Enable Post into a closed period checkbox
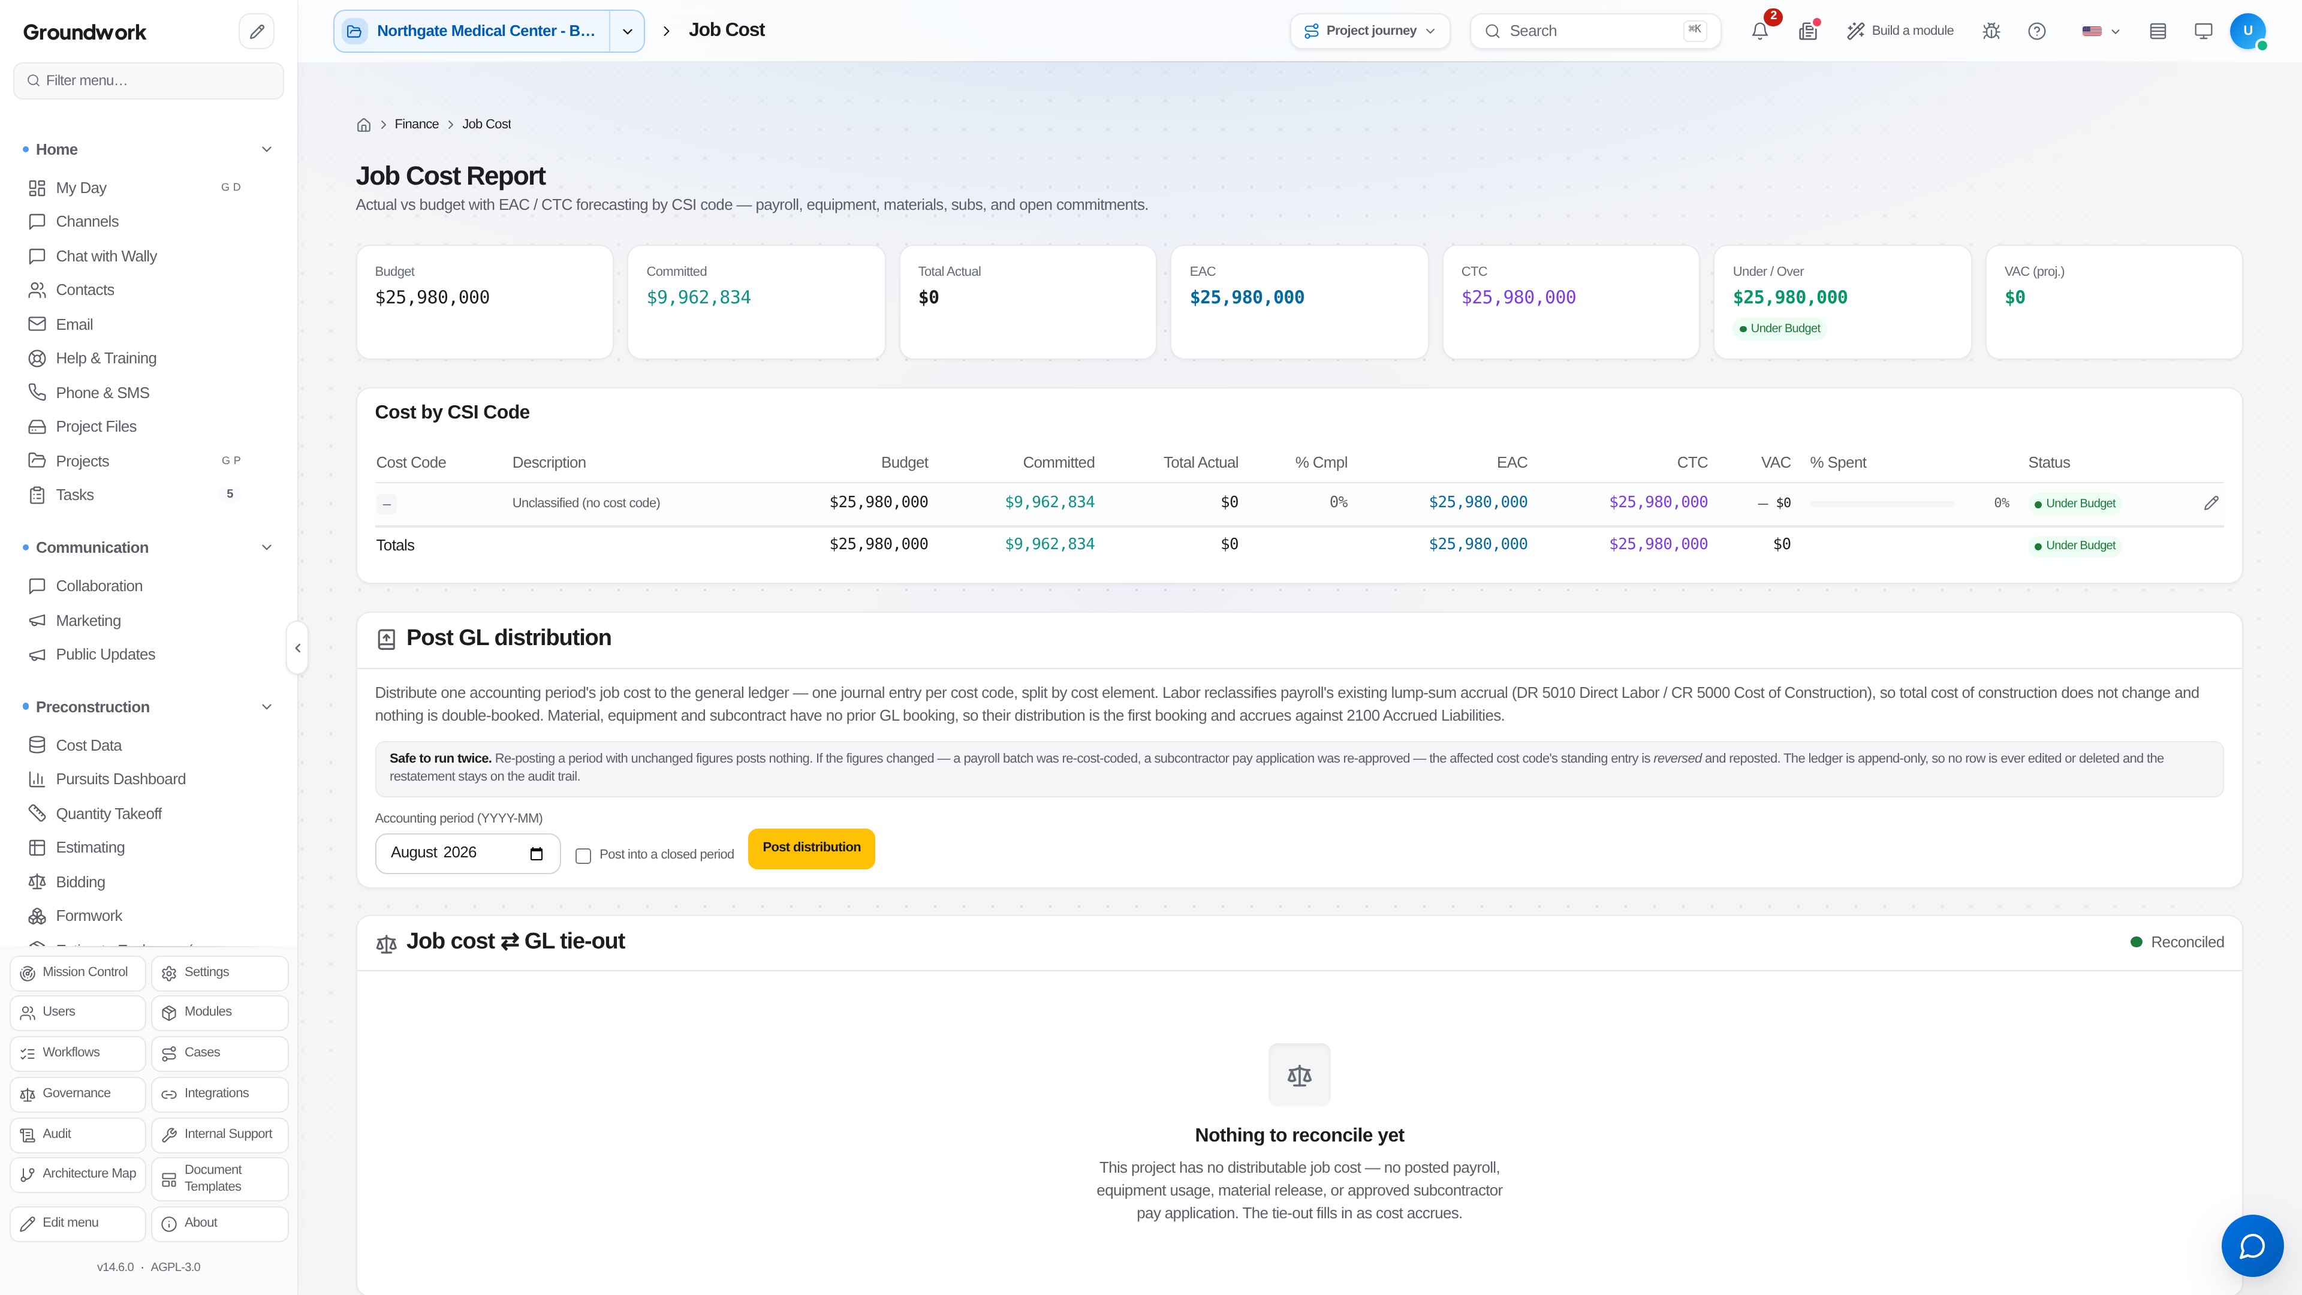 pos(583,856)
